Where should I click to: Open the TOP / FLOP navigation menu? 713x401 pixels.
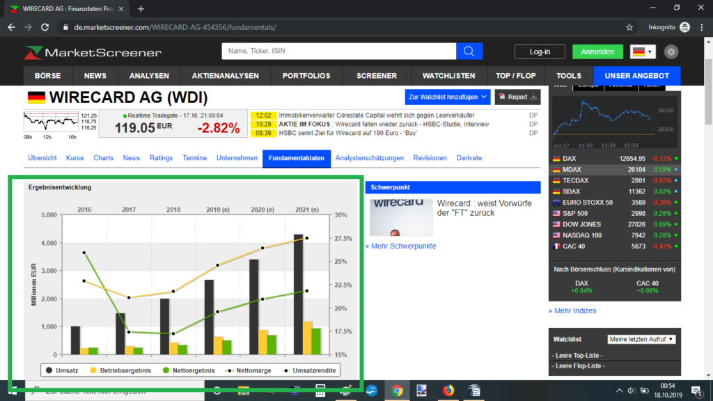coord(516,76)
